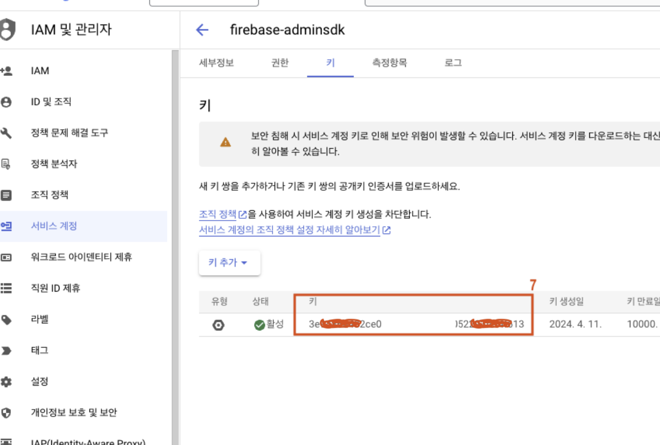Click the 키 column header in table

coord(313,301)
